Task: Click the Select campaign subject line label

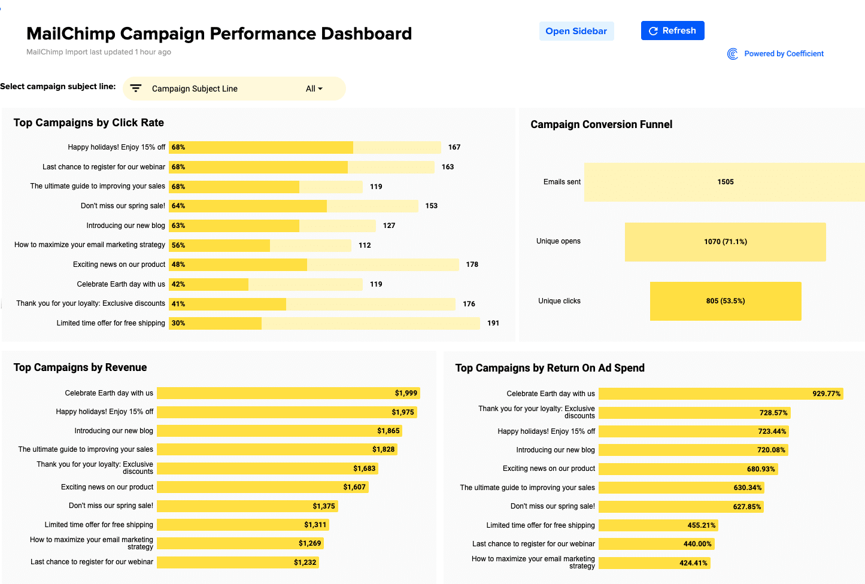Action: click(x=58, y=86)
